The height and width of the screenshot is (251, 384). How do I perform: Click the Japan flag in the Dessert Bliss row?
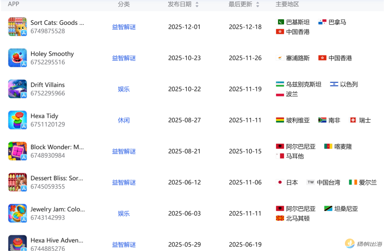tap(279, 182)
